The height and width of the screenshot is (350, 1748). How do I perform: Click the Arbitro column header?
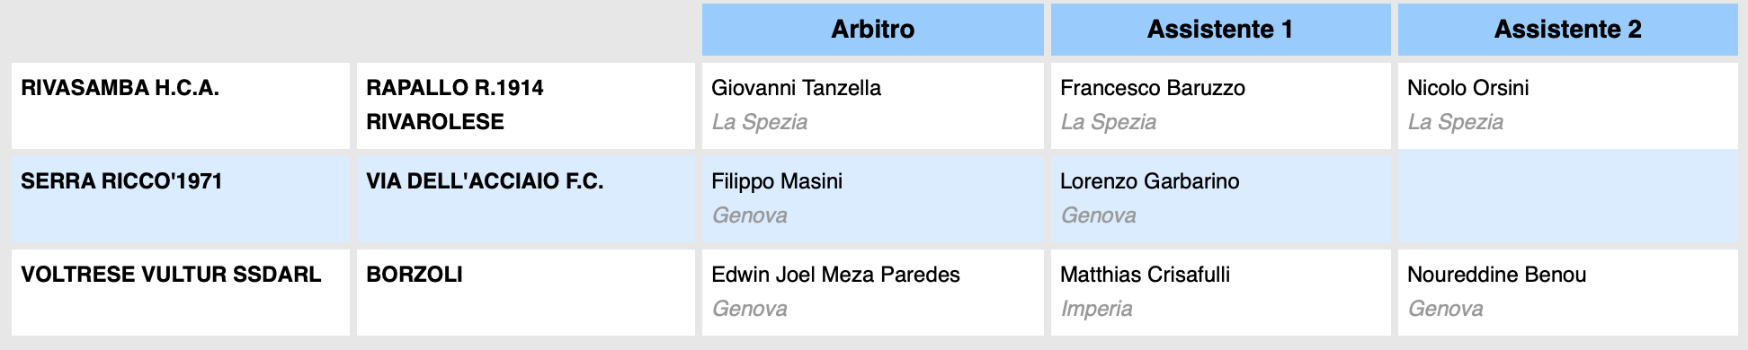872,30
